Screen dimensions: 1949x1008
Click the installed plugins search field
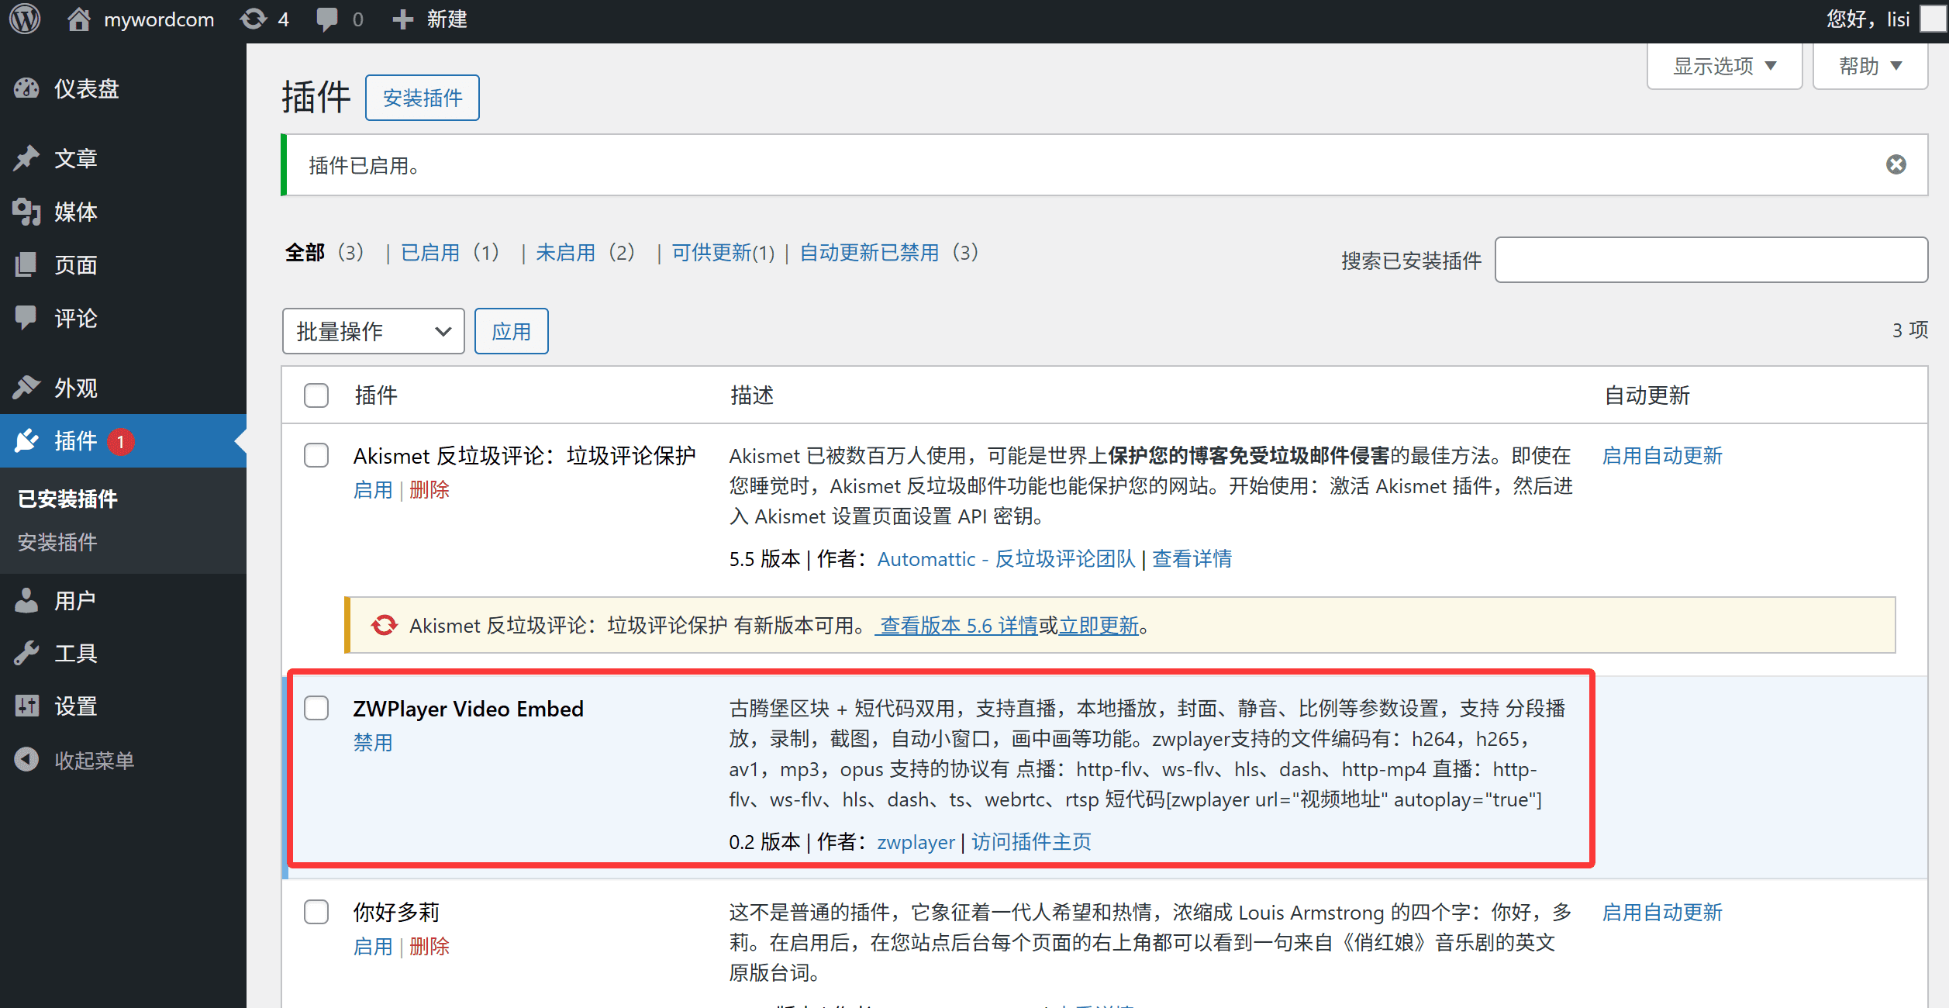click(1711, 260)
